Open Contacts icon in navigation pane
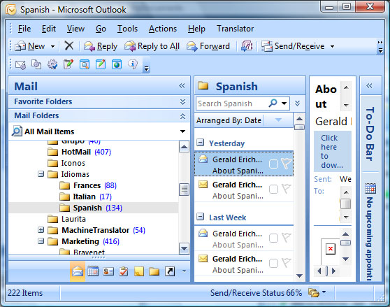This screenshot has height=307, width=390. [x=108, y=271]
